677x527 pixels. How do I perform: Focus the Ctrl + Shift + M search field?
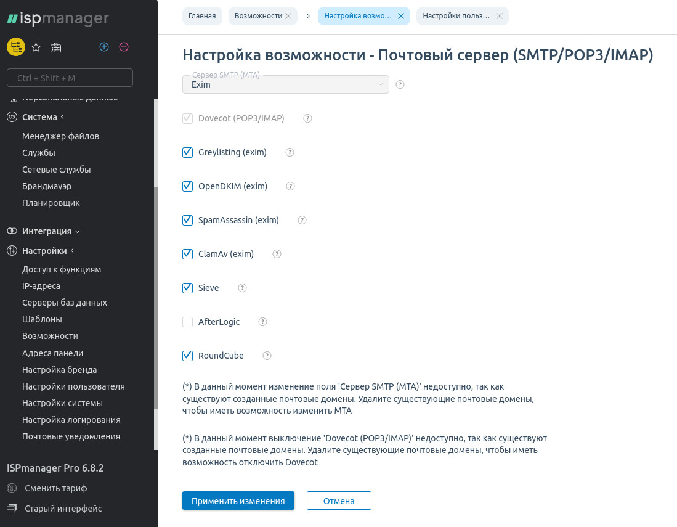tap(70, 78)
